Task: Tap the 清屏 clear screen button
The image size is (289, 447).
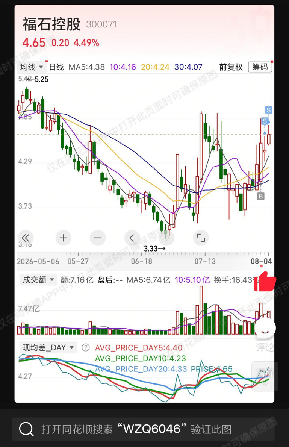Action: click(x=265, y=377)
